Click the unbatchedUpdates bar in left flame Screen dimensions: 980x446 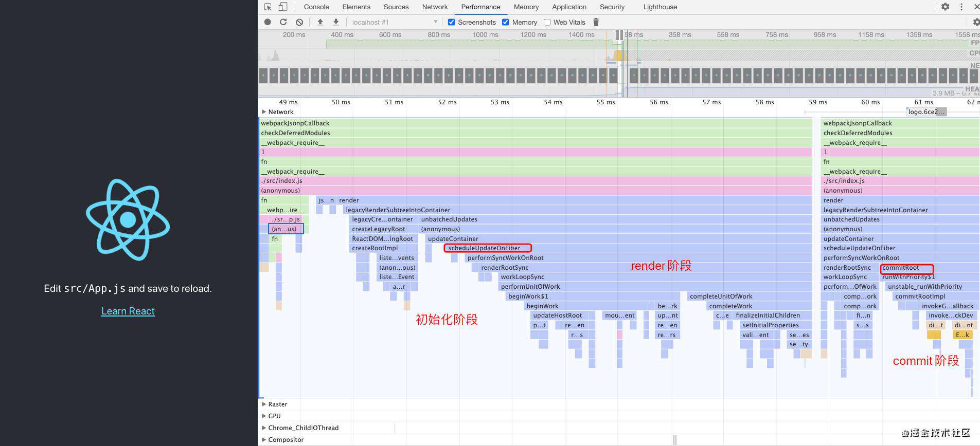(x=615, y=219)
